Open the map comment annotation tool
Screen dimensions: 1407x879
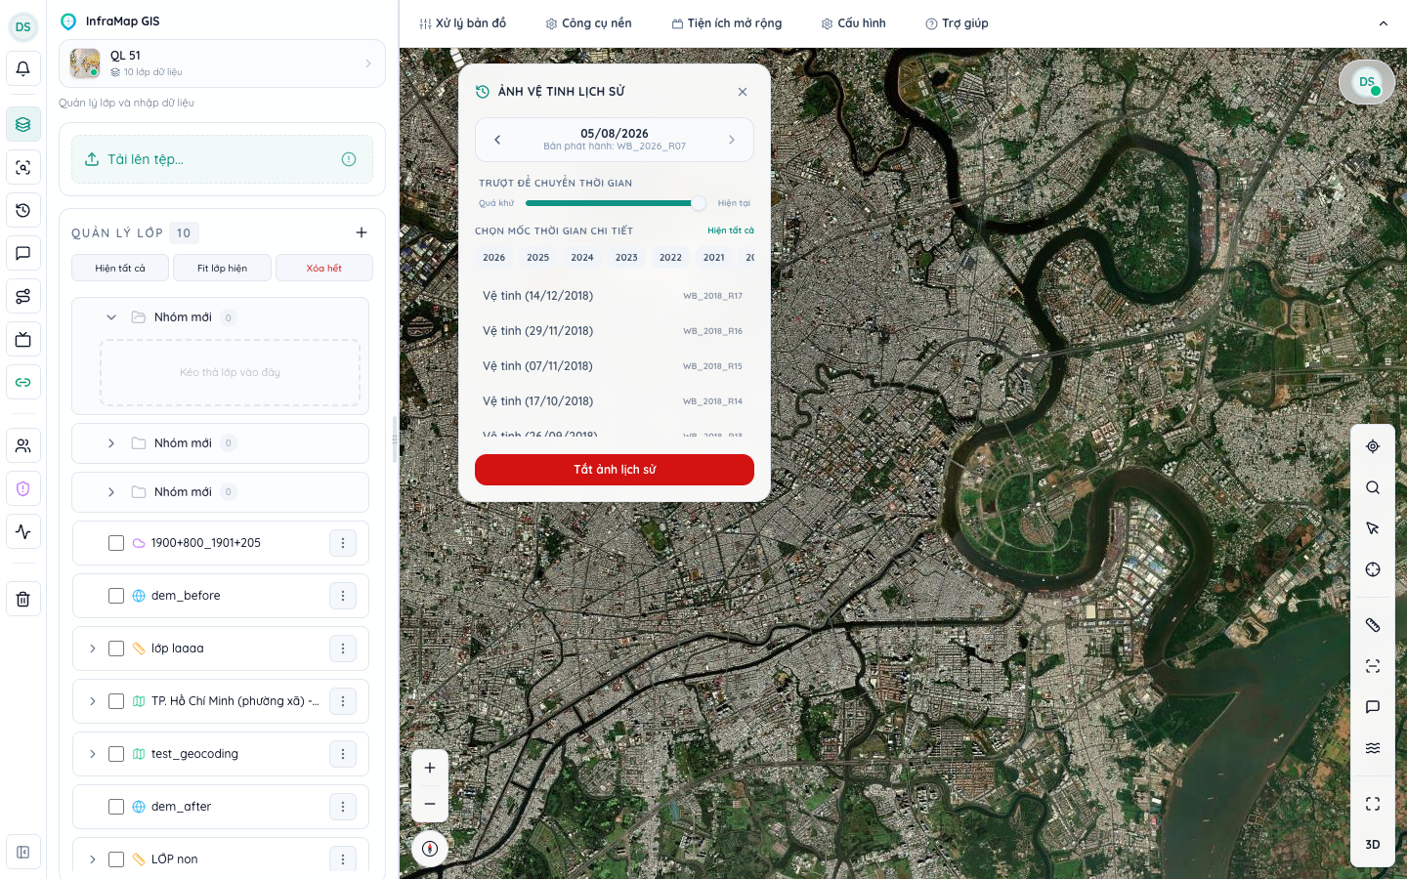tap(1373, 707)
